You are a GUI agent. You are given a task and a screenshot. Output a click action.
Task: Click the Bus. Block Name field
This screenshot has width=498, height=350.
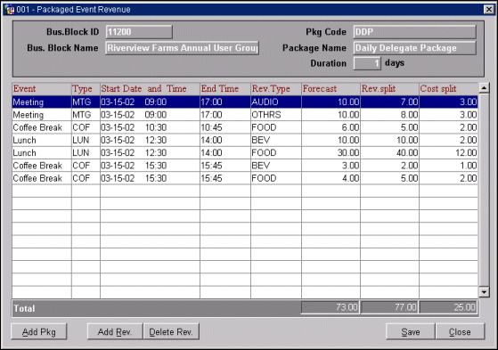[x=182, y=48]
